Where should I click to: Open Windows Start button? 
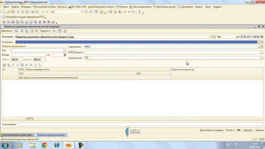(x=5, y=145)
